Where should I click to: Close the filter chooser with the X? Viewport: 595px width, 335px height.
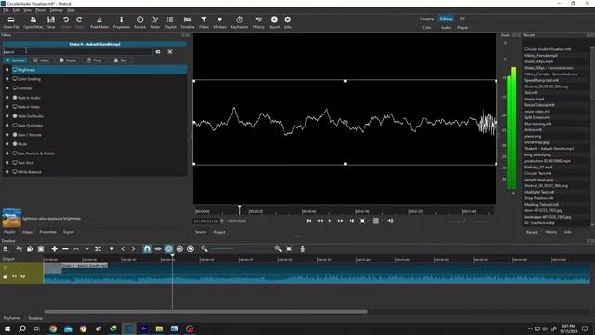coord(170,52)
